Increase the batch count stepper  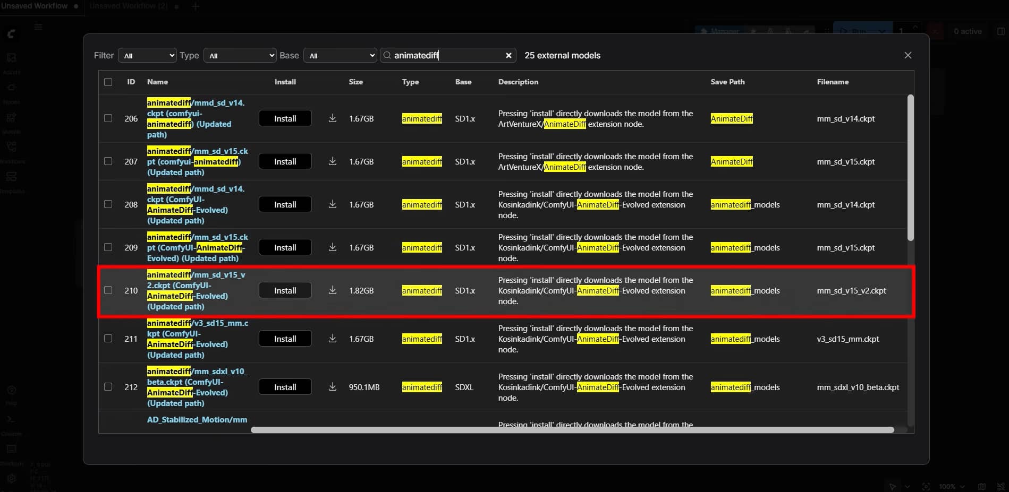(915, 27)
